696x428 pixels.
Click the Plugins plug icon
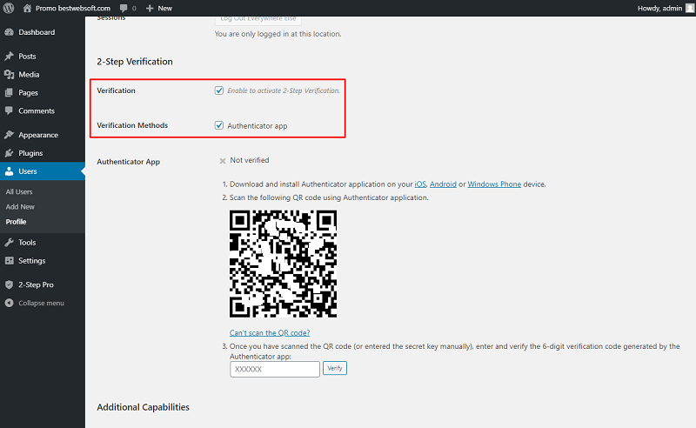(9, 153)
